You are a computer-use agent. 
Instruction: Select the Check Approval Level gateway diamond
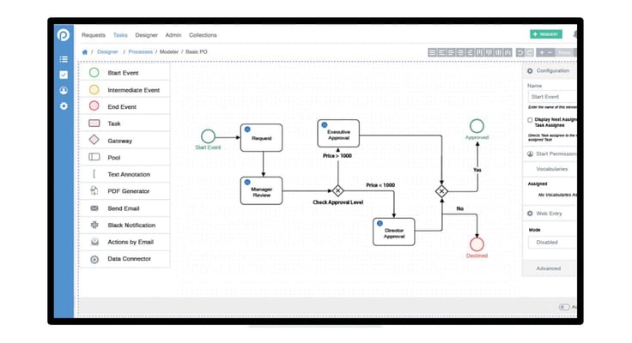337,191
